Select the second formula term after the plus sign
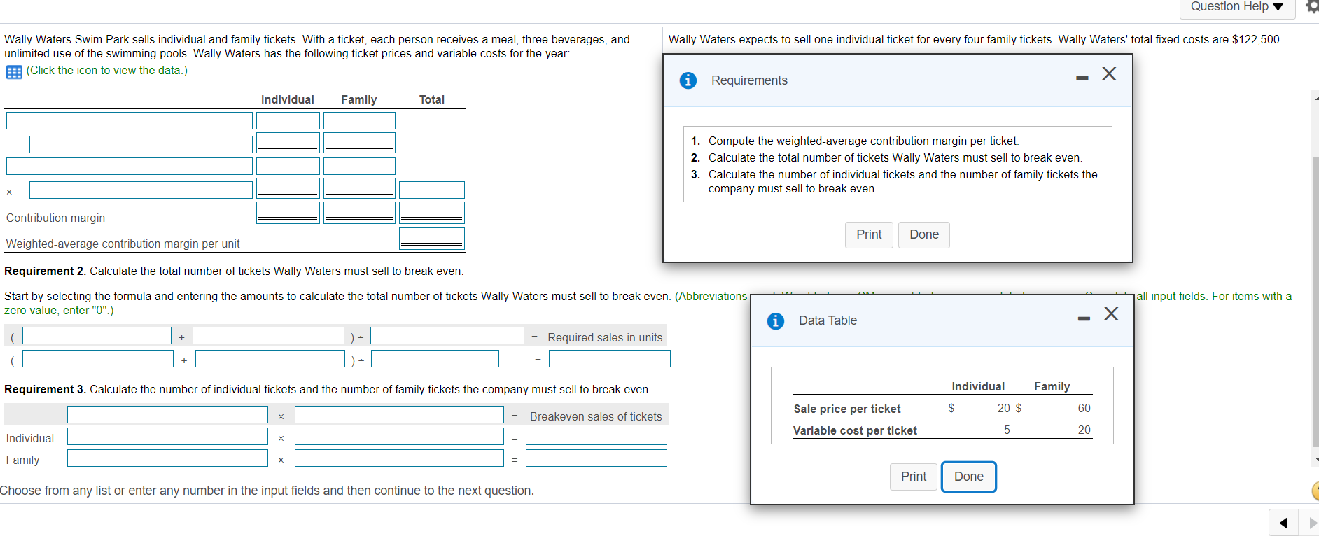The image size is (1319, 536). (x=268, y=336)
